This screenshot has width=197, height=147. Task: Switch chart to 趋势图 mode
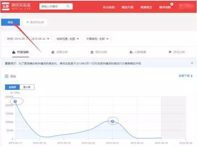[12, 87]
